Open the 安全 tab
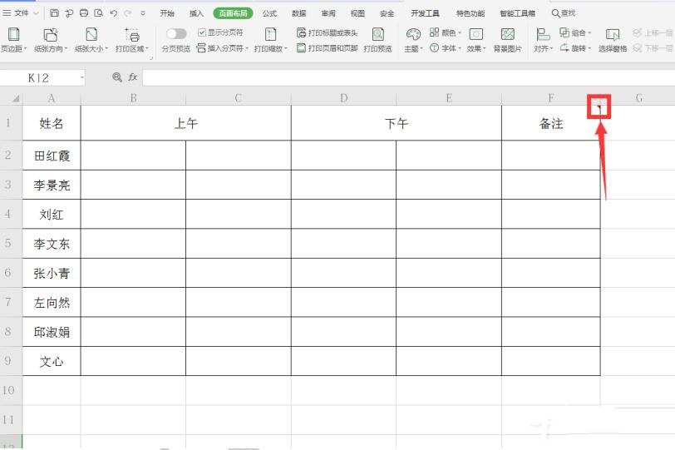This screenshot has height=450, width=675. [387, 13]
